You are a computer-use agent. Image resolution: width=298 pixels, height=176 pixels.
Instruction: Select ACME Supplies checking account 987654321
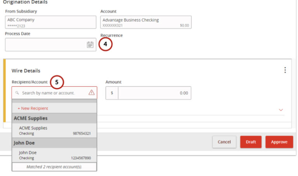click(54, 130)
